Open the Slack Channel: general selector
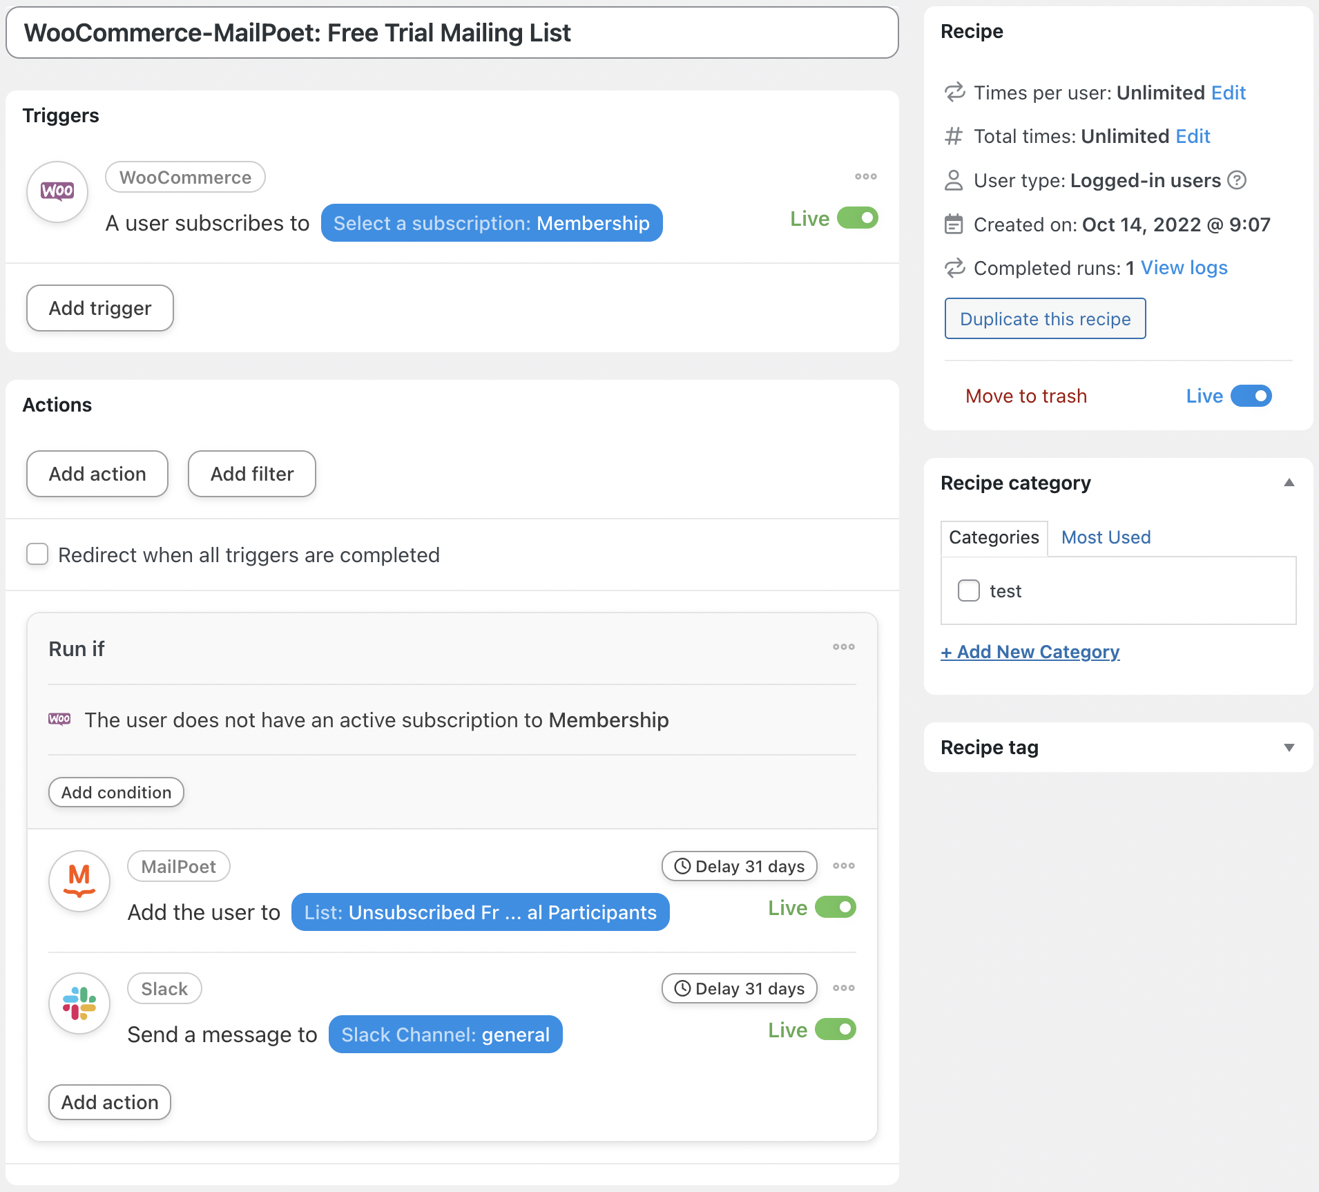The height and width of the screenshot is (1192, 1319). [x=445, y=1035]
